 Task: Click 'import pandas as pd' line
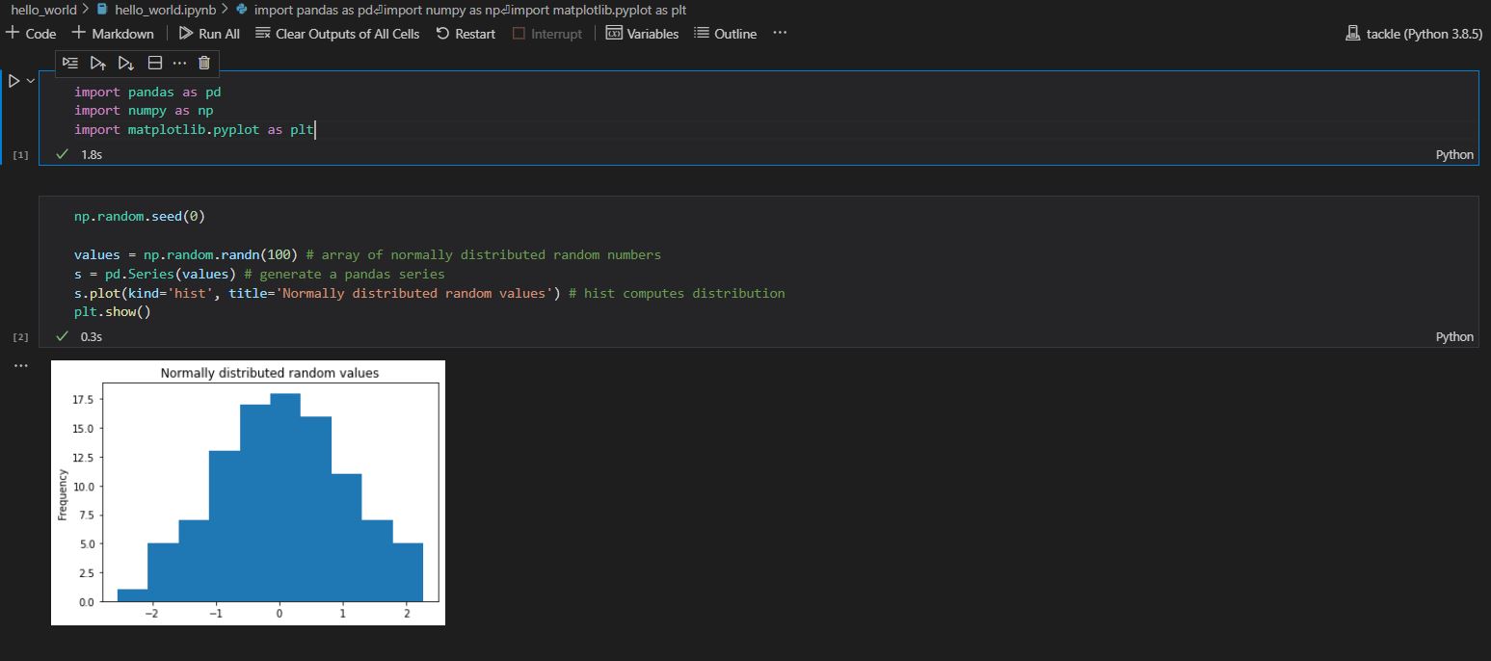tap(147, 93)
